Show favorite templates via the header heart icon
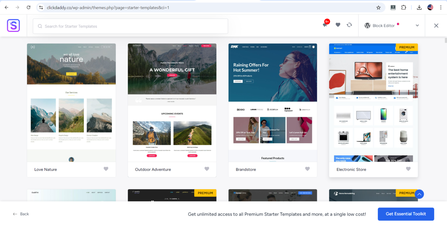The image size is (447, 226). [338, 25]
